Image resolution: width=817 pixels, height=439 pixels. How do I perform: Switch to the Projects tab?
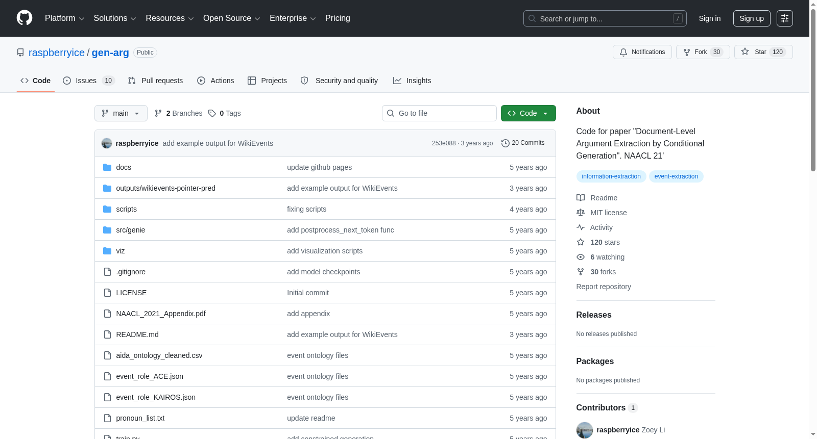267,81
